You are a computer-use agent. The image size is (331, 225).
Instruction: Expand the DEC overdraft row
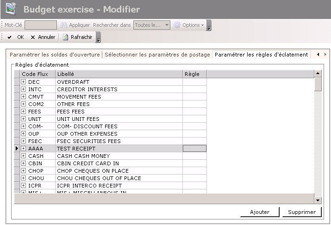pyautogui.click(x=23, y=82)
